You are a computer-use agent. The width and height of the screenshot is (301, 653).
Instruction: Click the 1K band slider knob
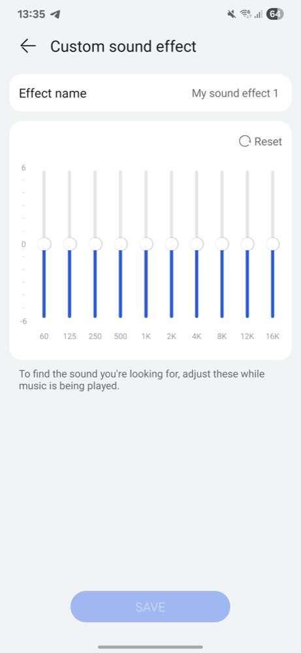tap(146, 244)
